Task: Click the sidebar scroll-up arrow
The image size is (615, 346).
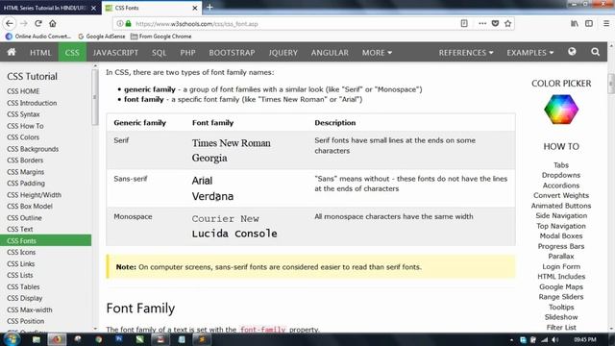Action: (95, 66)
